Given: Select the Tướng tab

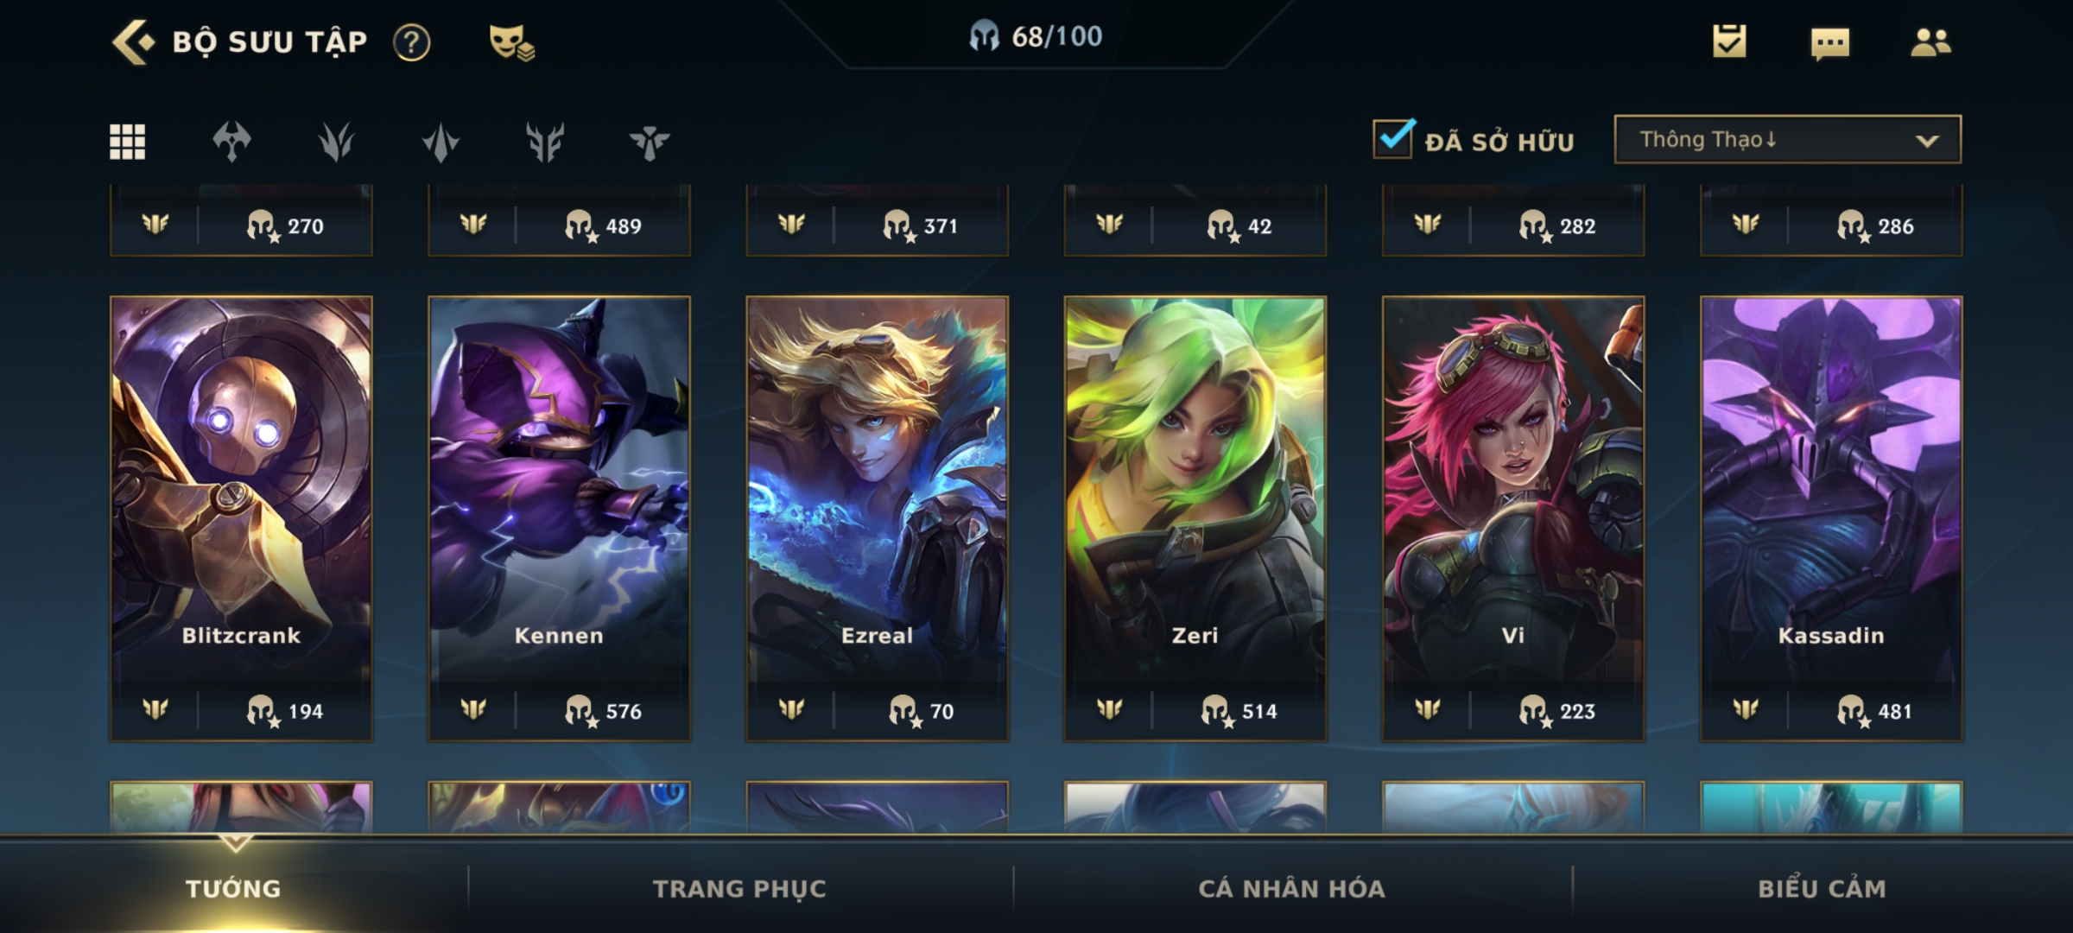Looking at the screenshot, I should (x=233, y=888).
